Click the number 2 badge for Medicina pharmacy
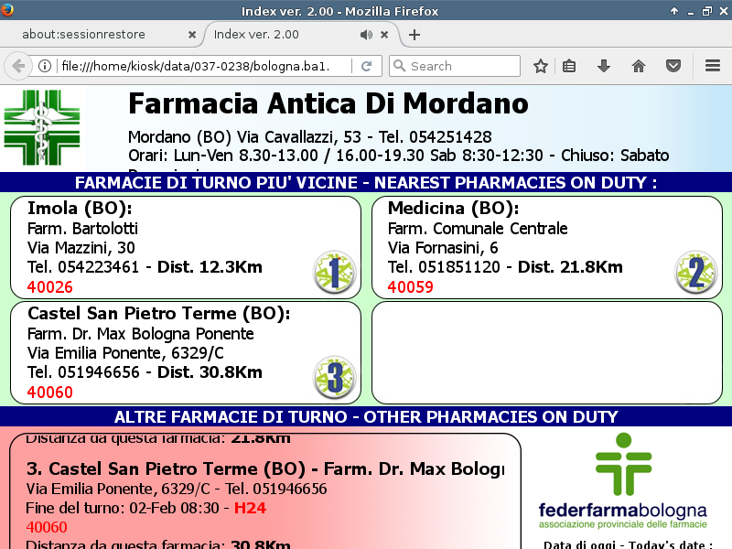The width and height of the screenshot is (732, 549). click(695, 272)
